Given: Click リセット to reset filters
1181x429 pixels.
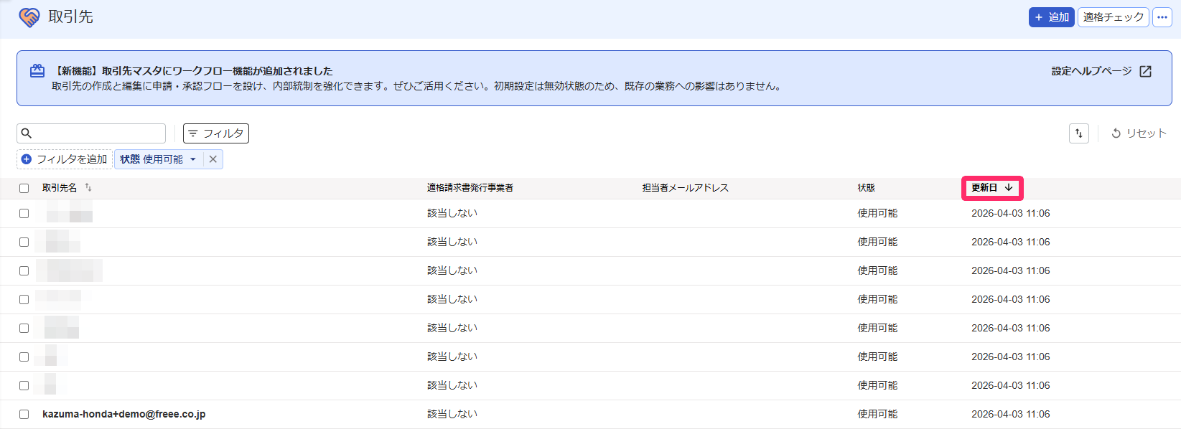Looking at the screenshot, I should pos(1139,133).
